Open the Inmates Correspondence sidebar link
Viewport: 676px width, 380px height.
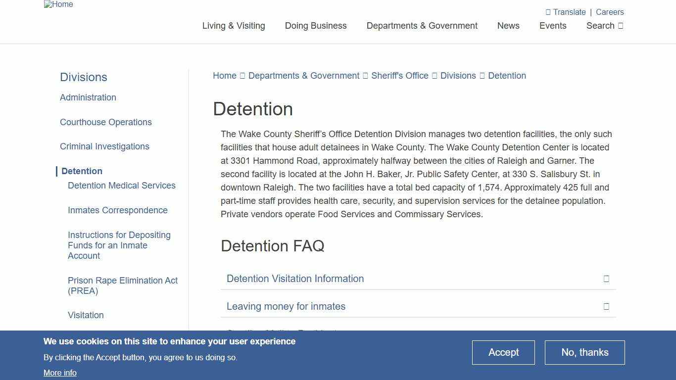click(118, 210)
